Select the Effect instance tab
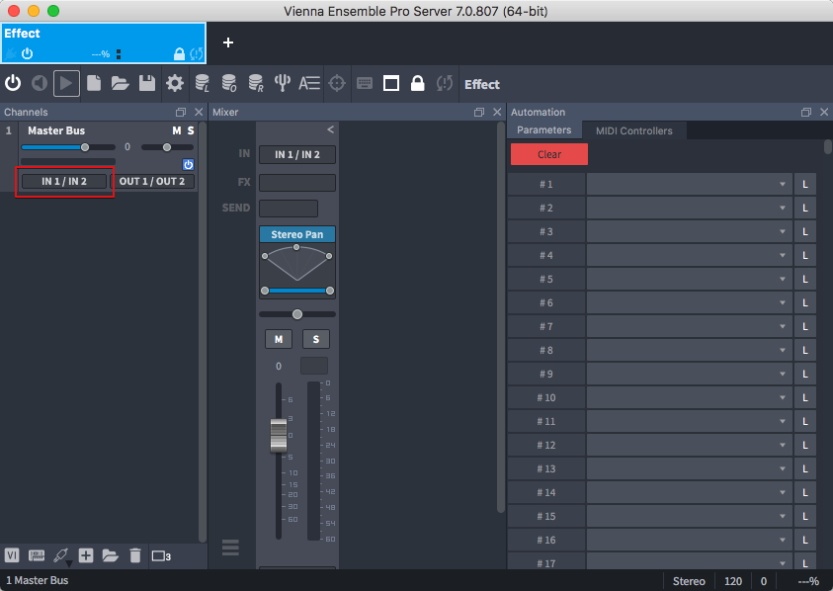This screenshot has height=591, width=833. (x=104, y=42)
